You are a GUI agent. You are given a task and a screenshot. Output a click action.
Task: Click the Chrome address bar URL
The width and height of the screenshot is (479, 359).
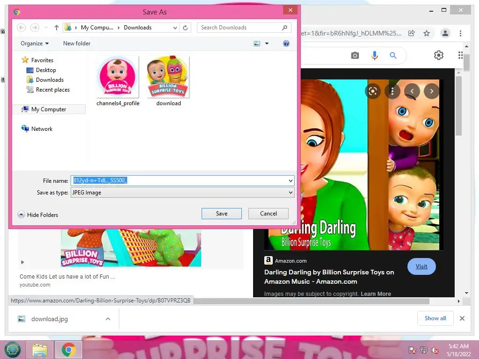(351, 33)
